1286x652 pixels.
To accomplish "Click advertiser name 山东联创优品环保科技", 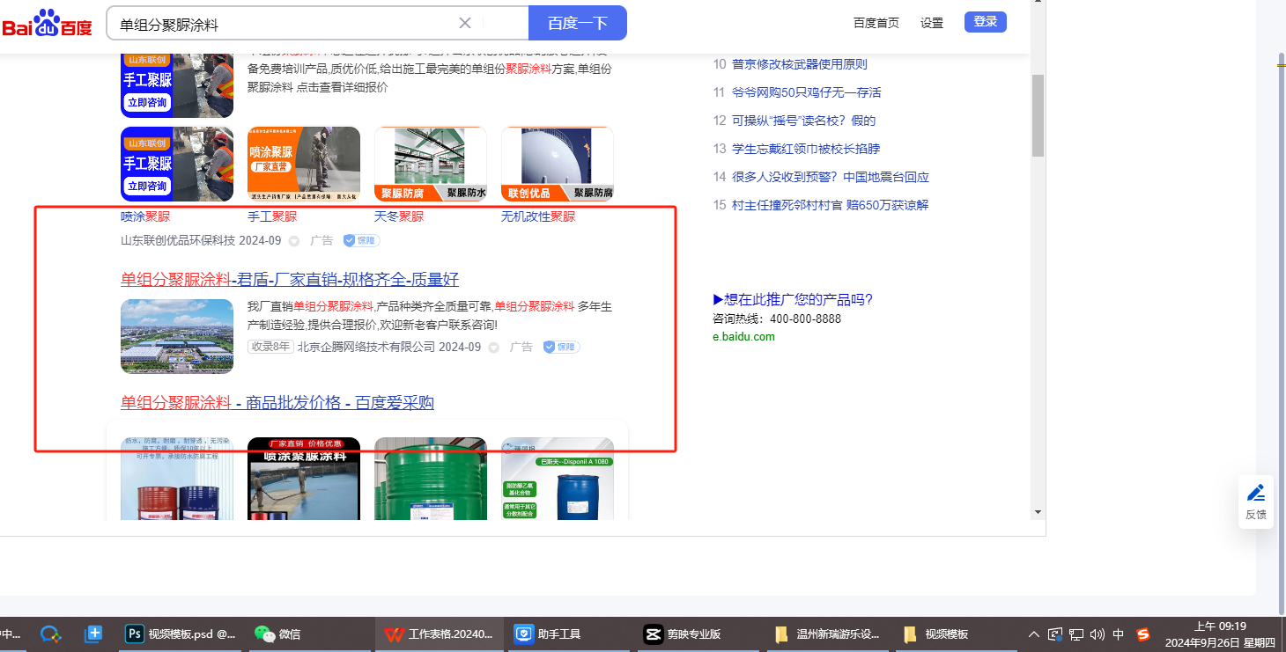I will (x=178, y=240).
